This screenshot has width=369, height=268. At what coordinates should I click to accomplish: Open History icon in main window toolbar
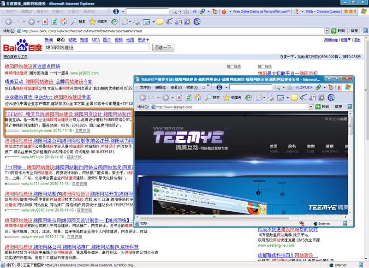pos(114,22)
